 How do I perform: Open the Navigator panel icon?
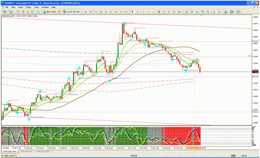coord(28,12)
